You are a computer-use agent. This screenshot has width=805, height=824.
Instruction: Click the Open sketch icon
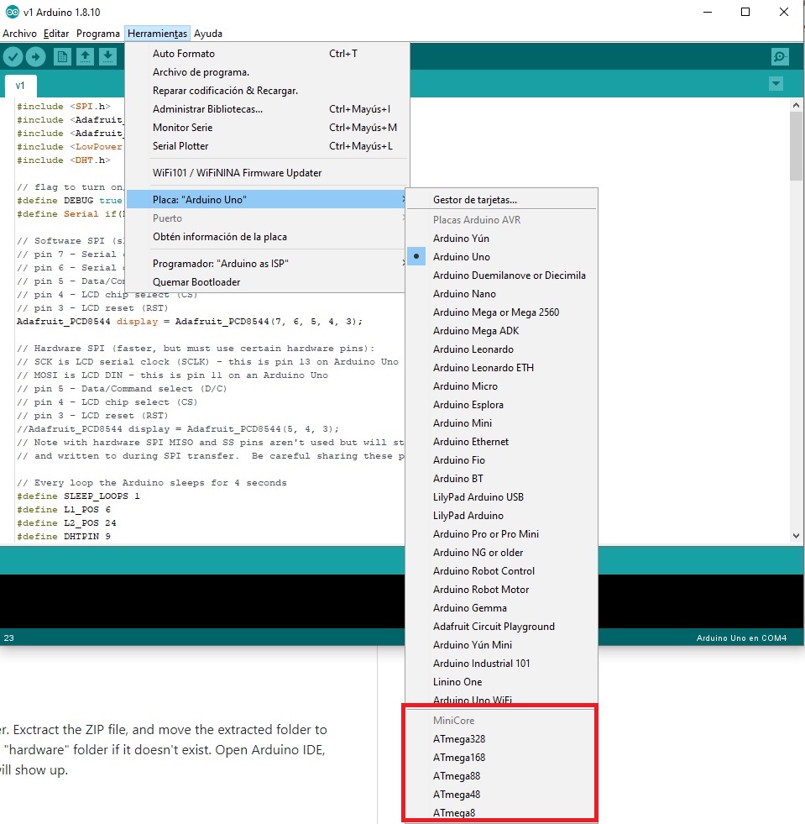coord(85,57)
